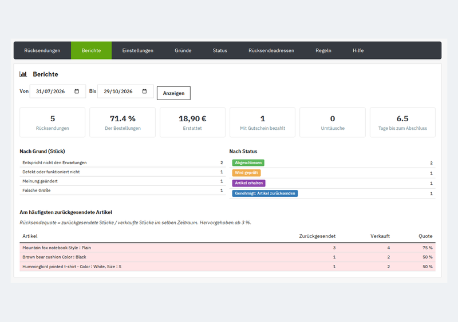Open calendar picker in Bis date field
Viewport: 458px width, 322px height.
(144, 92)
